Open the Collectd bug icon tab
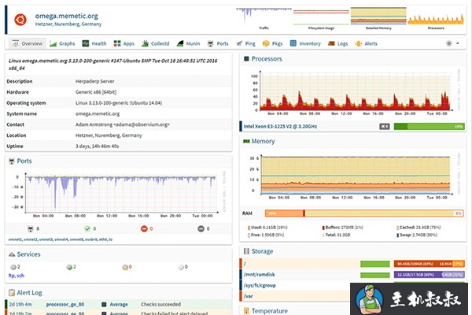 (145, 43)
